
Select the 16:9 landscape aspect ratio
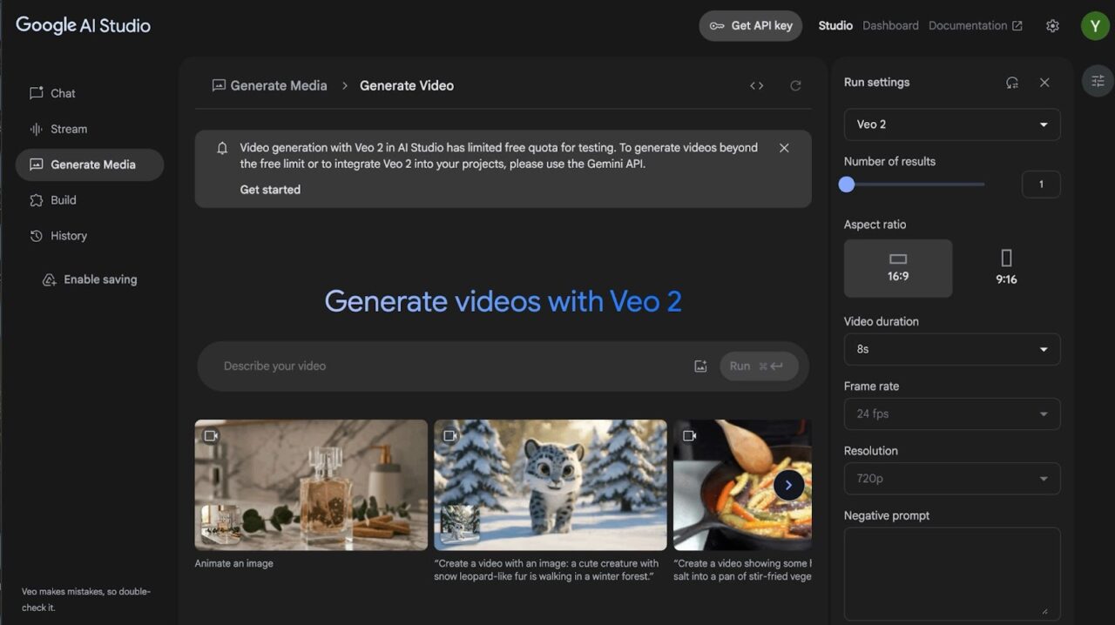(898, 268)
